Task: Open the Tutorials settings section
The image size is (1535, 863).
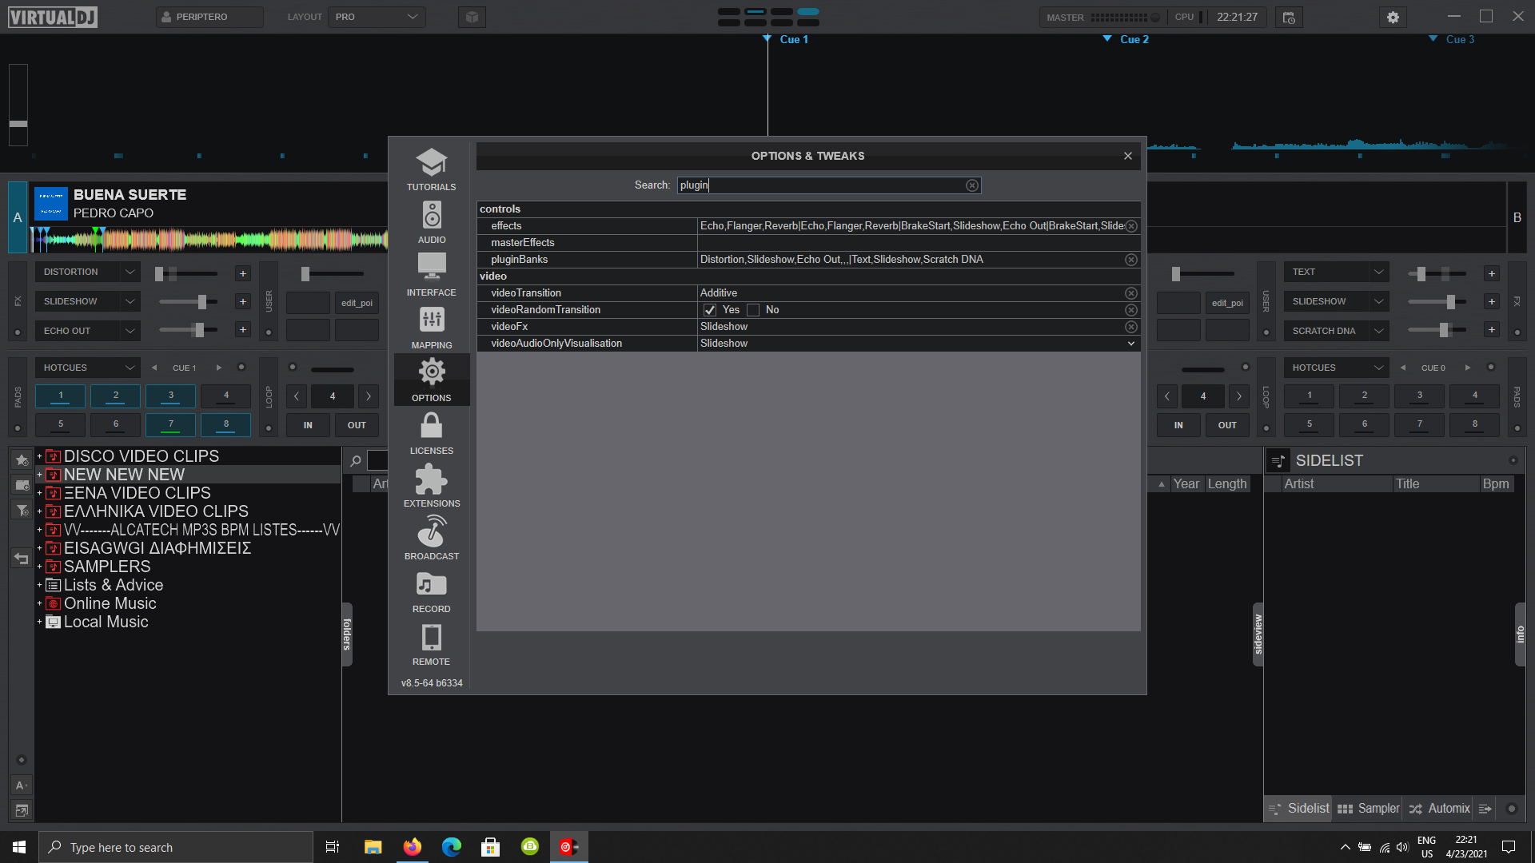Action: click(431, 169)
